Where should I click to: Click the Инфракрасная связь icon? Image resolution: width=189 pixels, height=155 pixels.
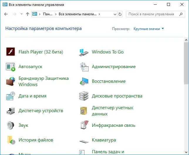pyautogui.click(x=84, y=125)
